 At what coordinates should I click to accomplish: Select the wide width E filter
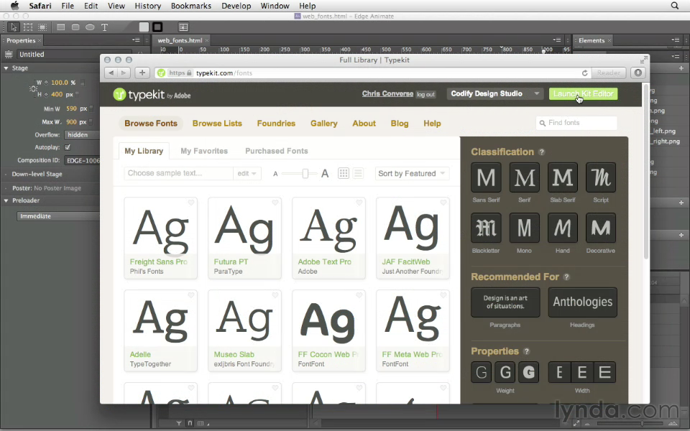pos(604,373)
